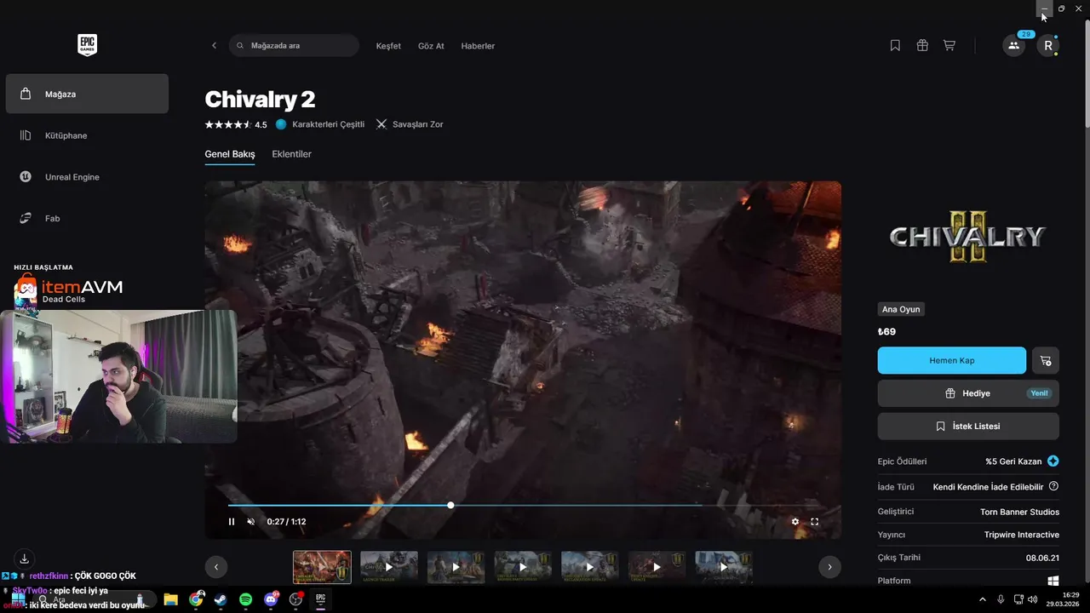Open File Explorer from the taskbar
The image size is (1090, 613).
pyautogui.click(x=170, y=599)
